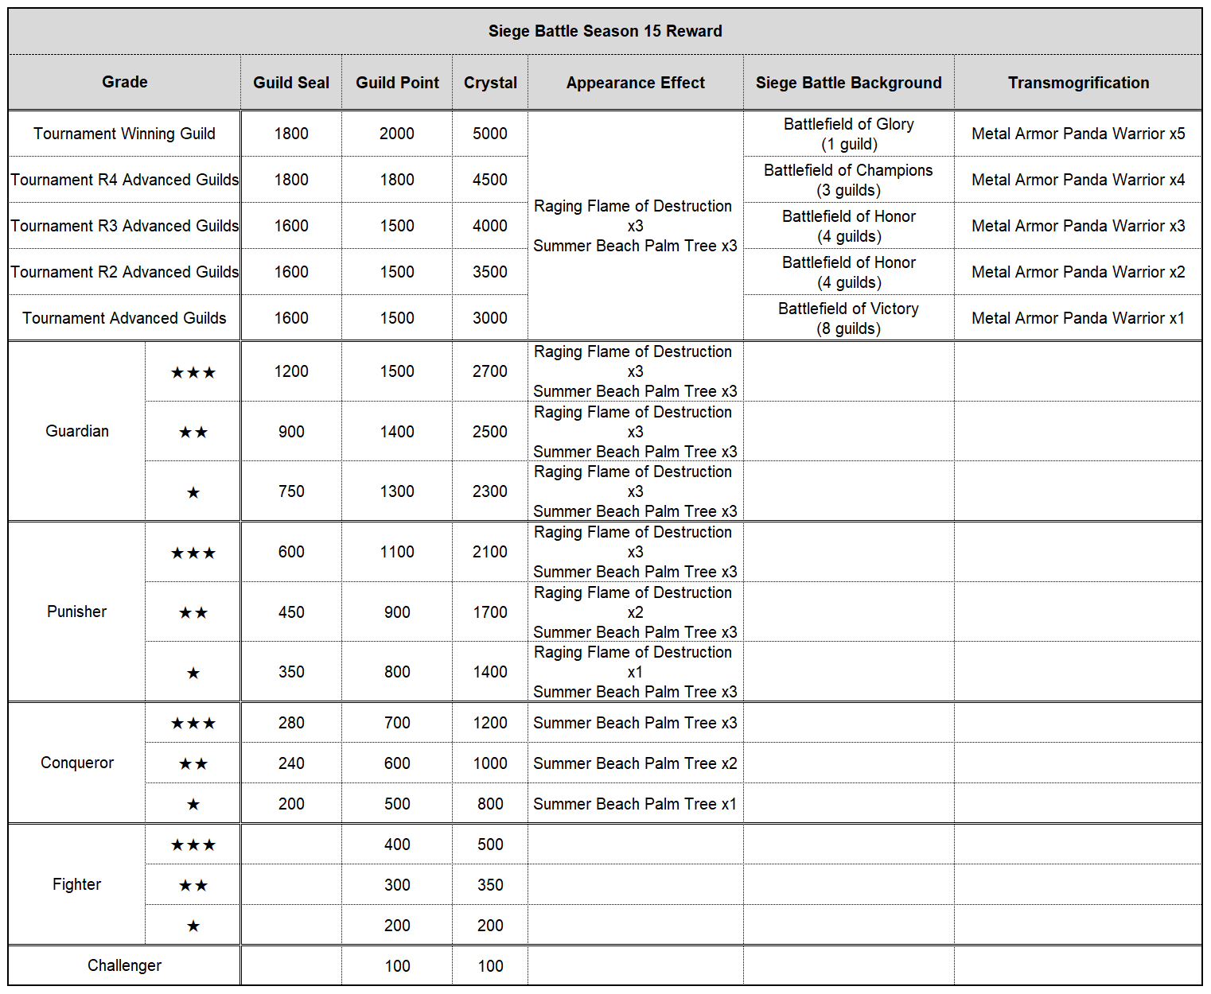Click the Metal Armor Panda Warrior x5 cell

coord(1078,134)
